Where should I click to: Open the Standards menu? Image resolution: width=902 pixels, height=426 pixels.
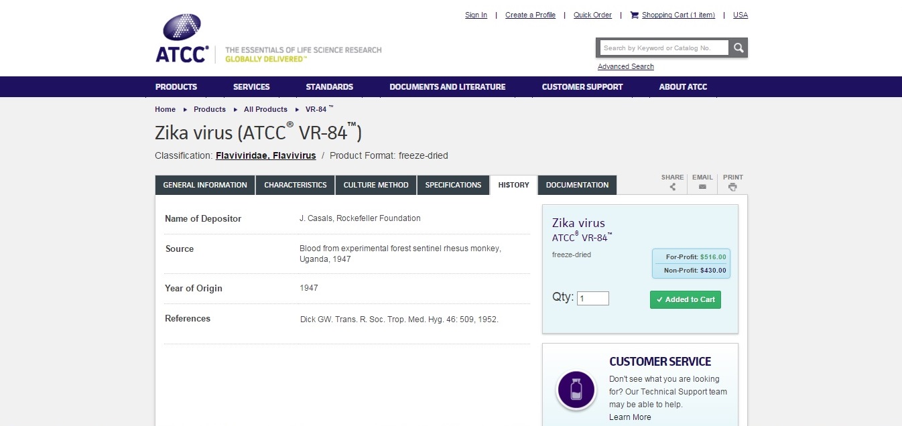point(329,86)
